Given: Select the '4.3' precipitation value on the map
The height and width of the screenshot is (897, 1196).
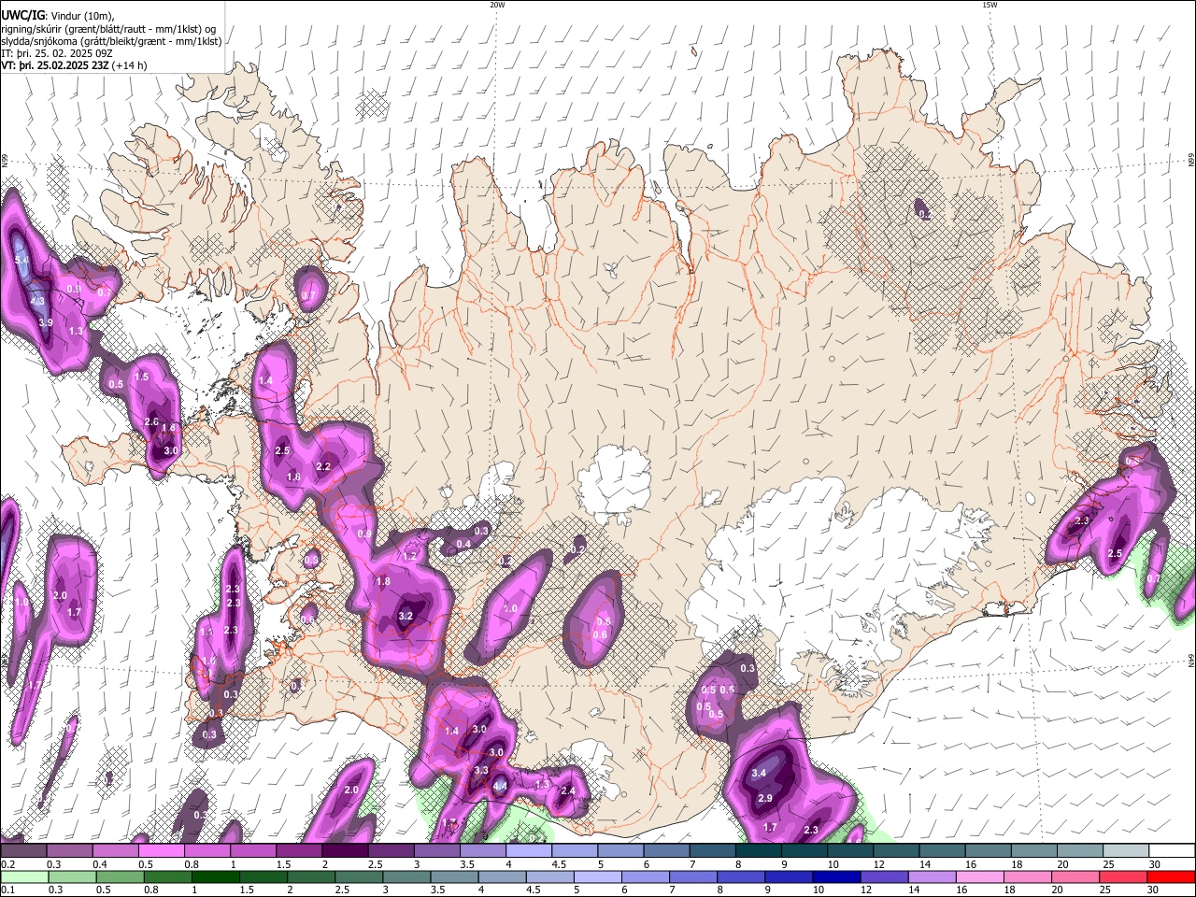Looking at the screenshot, I should [37, 302].
